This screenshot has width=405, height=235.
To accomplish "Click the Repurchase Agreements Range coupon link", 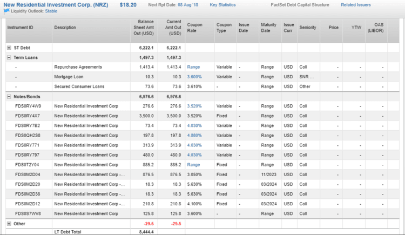I will click(193, 67).
